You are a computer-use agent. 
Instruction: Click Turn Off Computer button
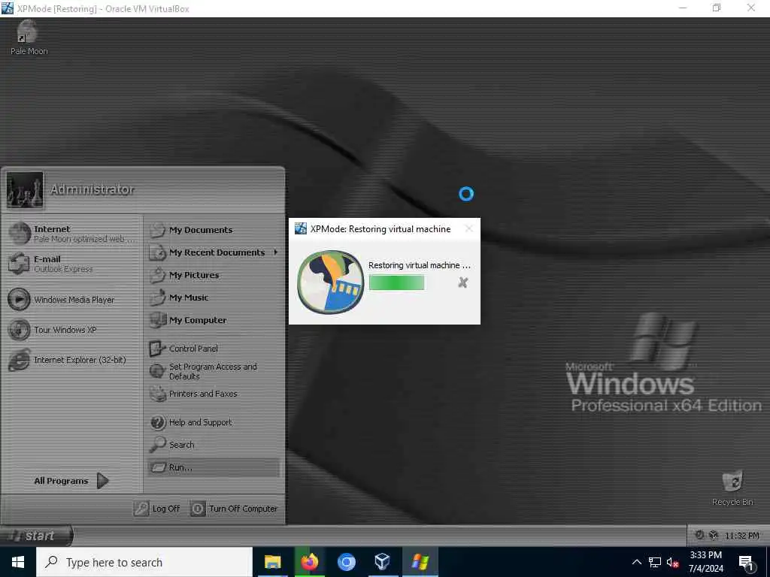coord(235,509)
